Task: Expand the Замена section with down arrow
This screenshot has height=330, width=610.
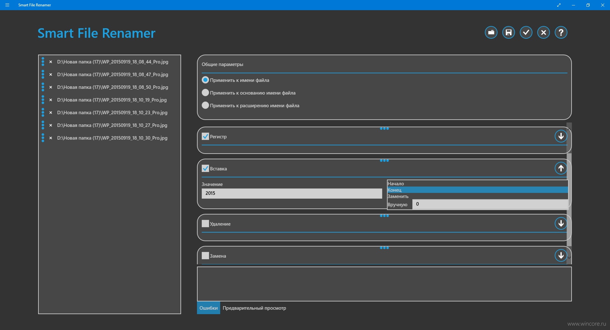Action: pos(561,255)
